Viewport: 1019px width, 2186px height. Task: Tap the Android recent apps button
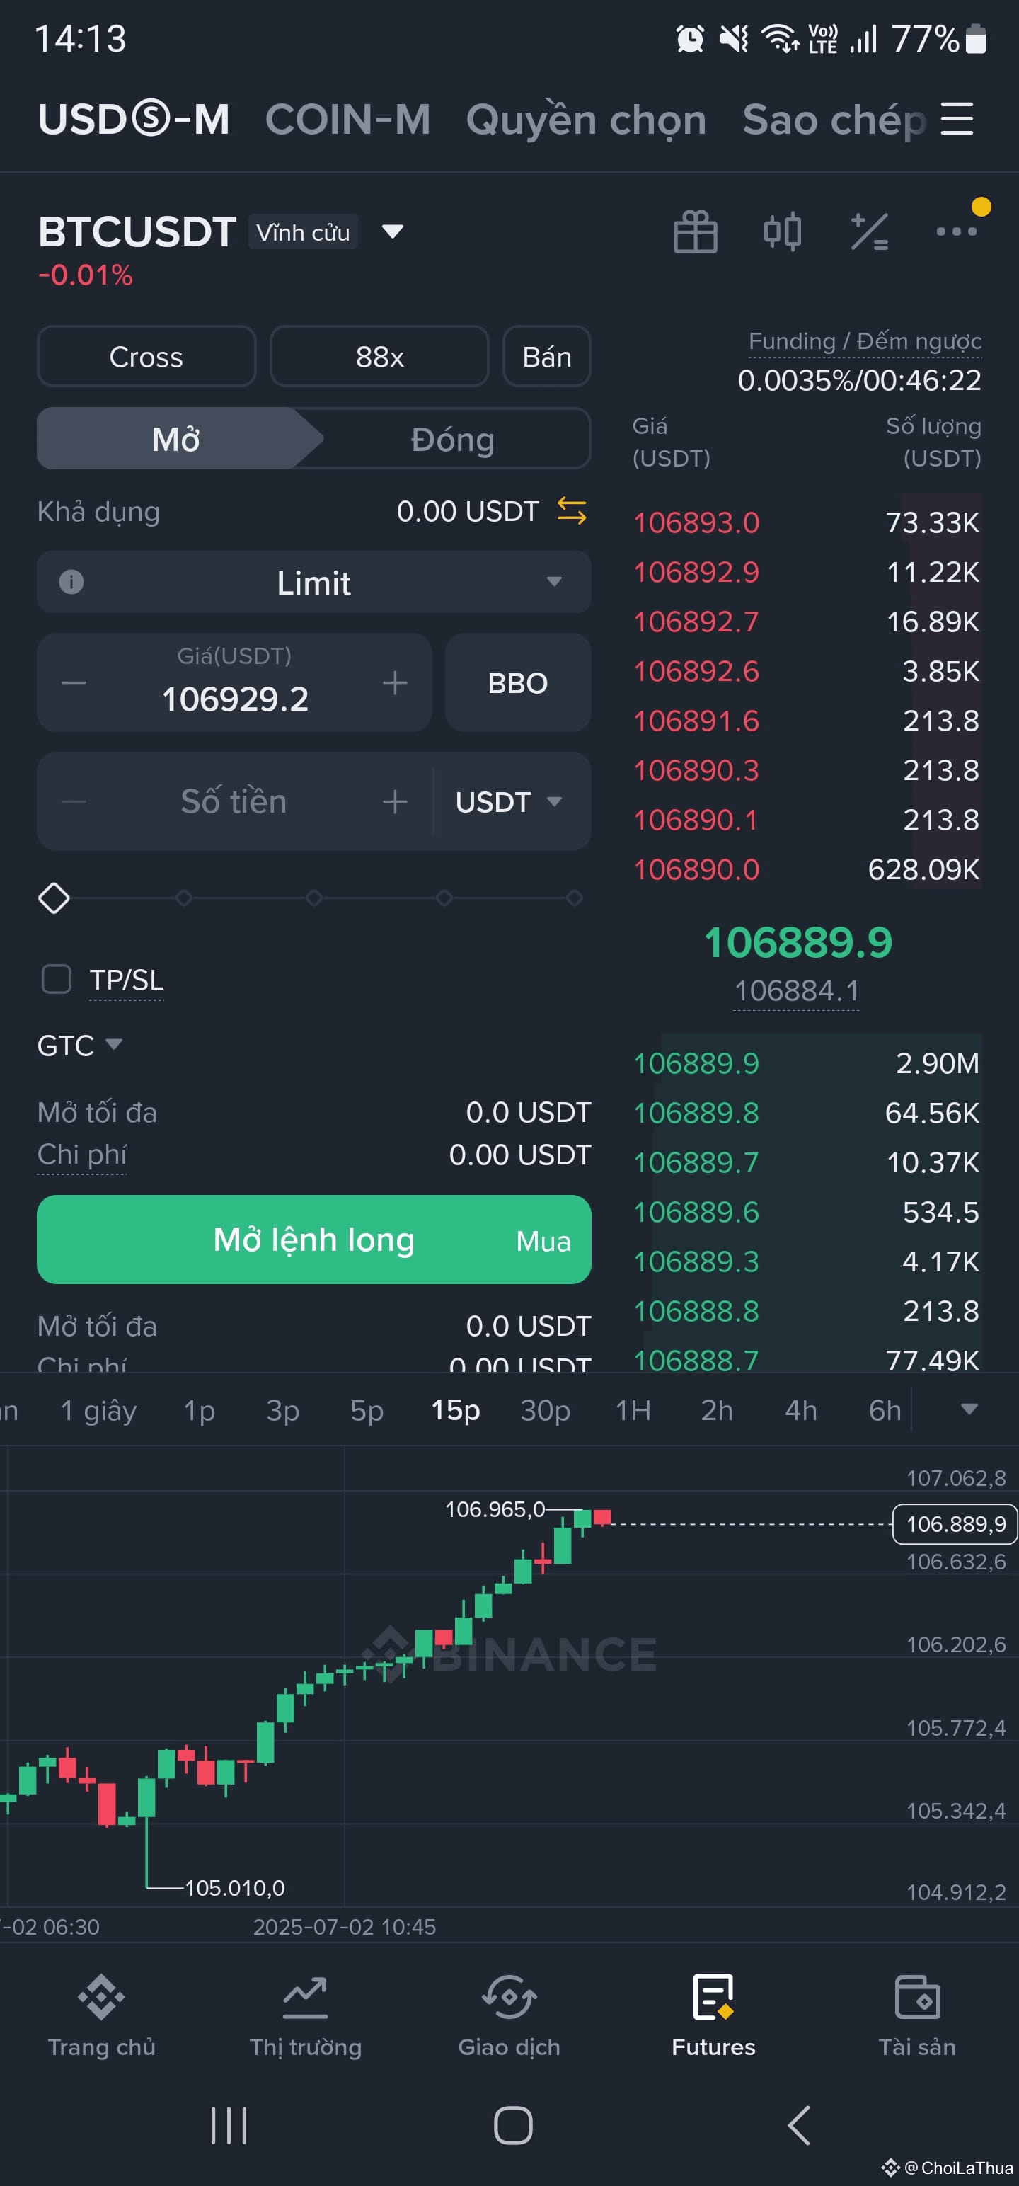pos(229,2126)
